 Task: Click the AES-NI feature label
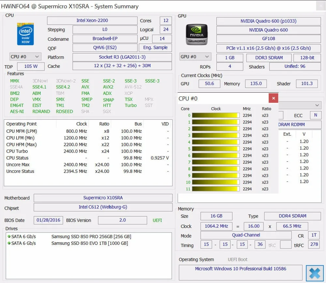(x=17, y=112)
